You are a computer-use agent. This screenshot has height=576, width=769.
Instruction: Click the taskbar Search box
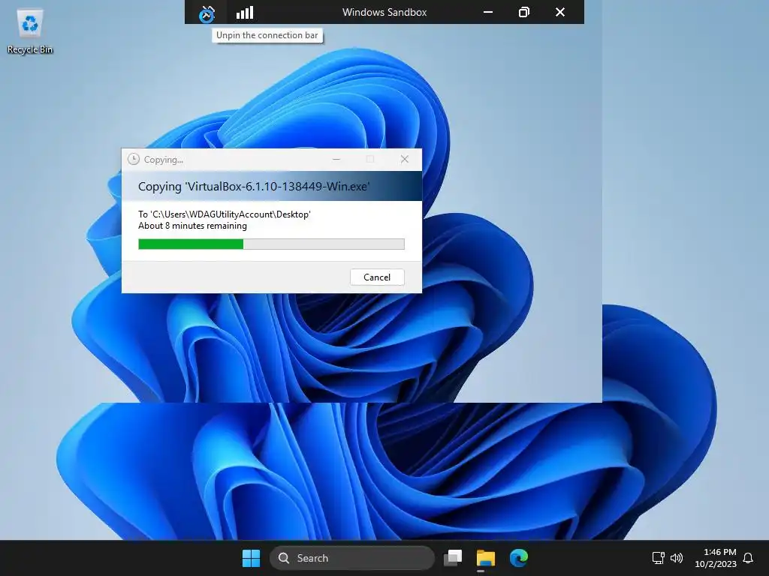352,558
